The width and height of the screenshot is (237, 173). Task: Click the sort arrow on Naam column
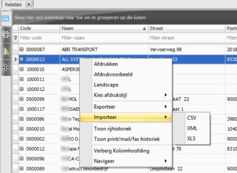pyautogui.click(x=144, y=29)
